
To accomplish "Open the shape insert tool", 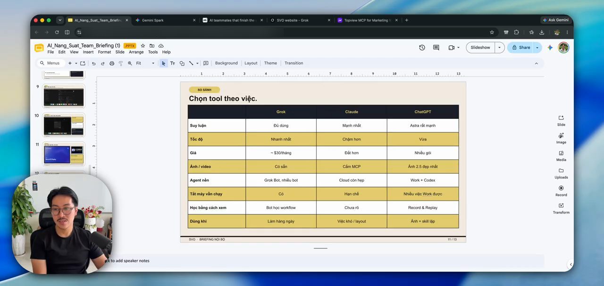I will 182,63.
